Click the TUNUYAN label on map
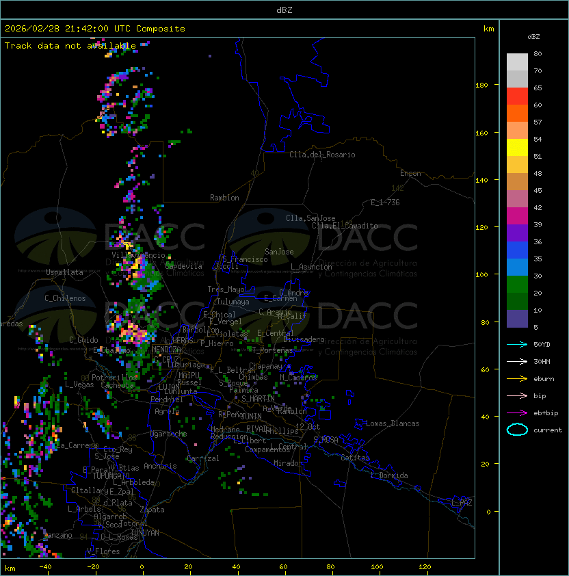Viewport: 569px width, 576px height. coord(144,532)
